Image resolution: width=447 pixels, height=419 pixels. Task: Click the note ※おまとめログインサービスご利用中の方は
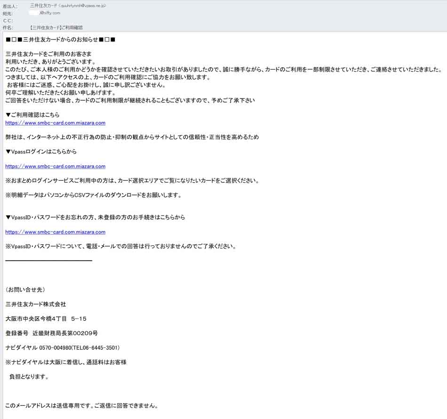(x=133, y=181)
